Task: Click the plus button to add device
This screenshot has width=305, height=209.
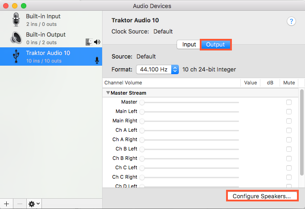Action: 6,203
